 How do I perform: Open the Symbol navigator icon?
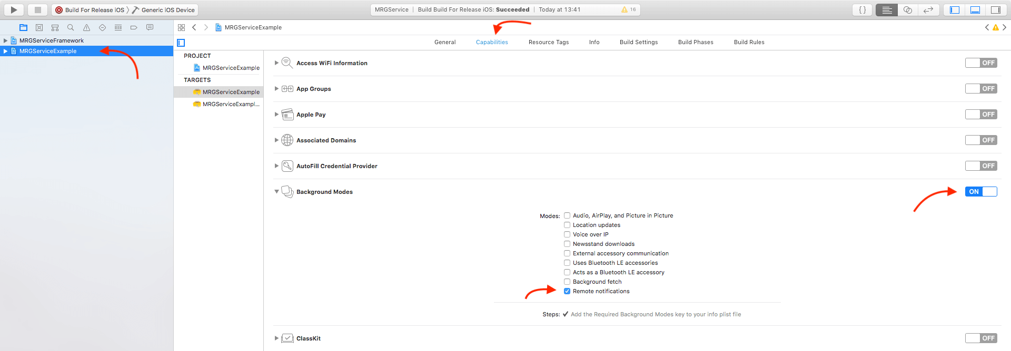click(55, 27)
